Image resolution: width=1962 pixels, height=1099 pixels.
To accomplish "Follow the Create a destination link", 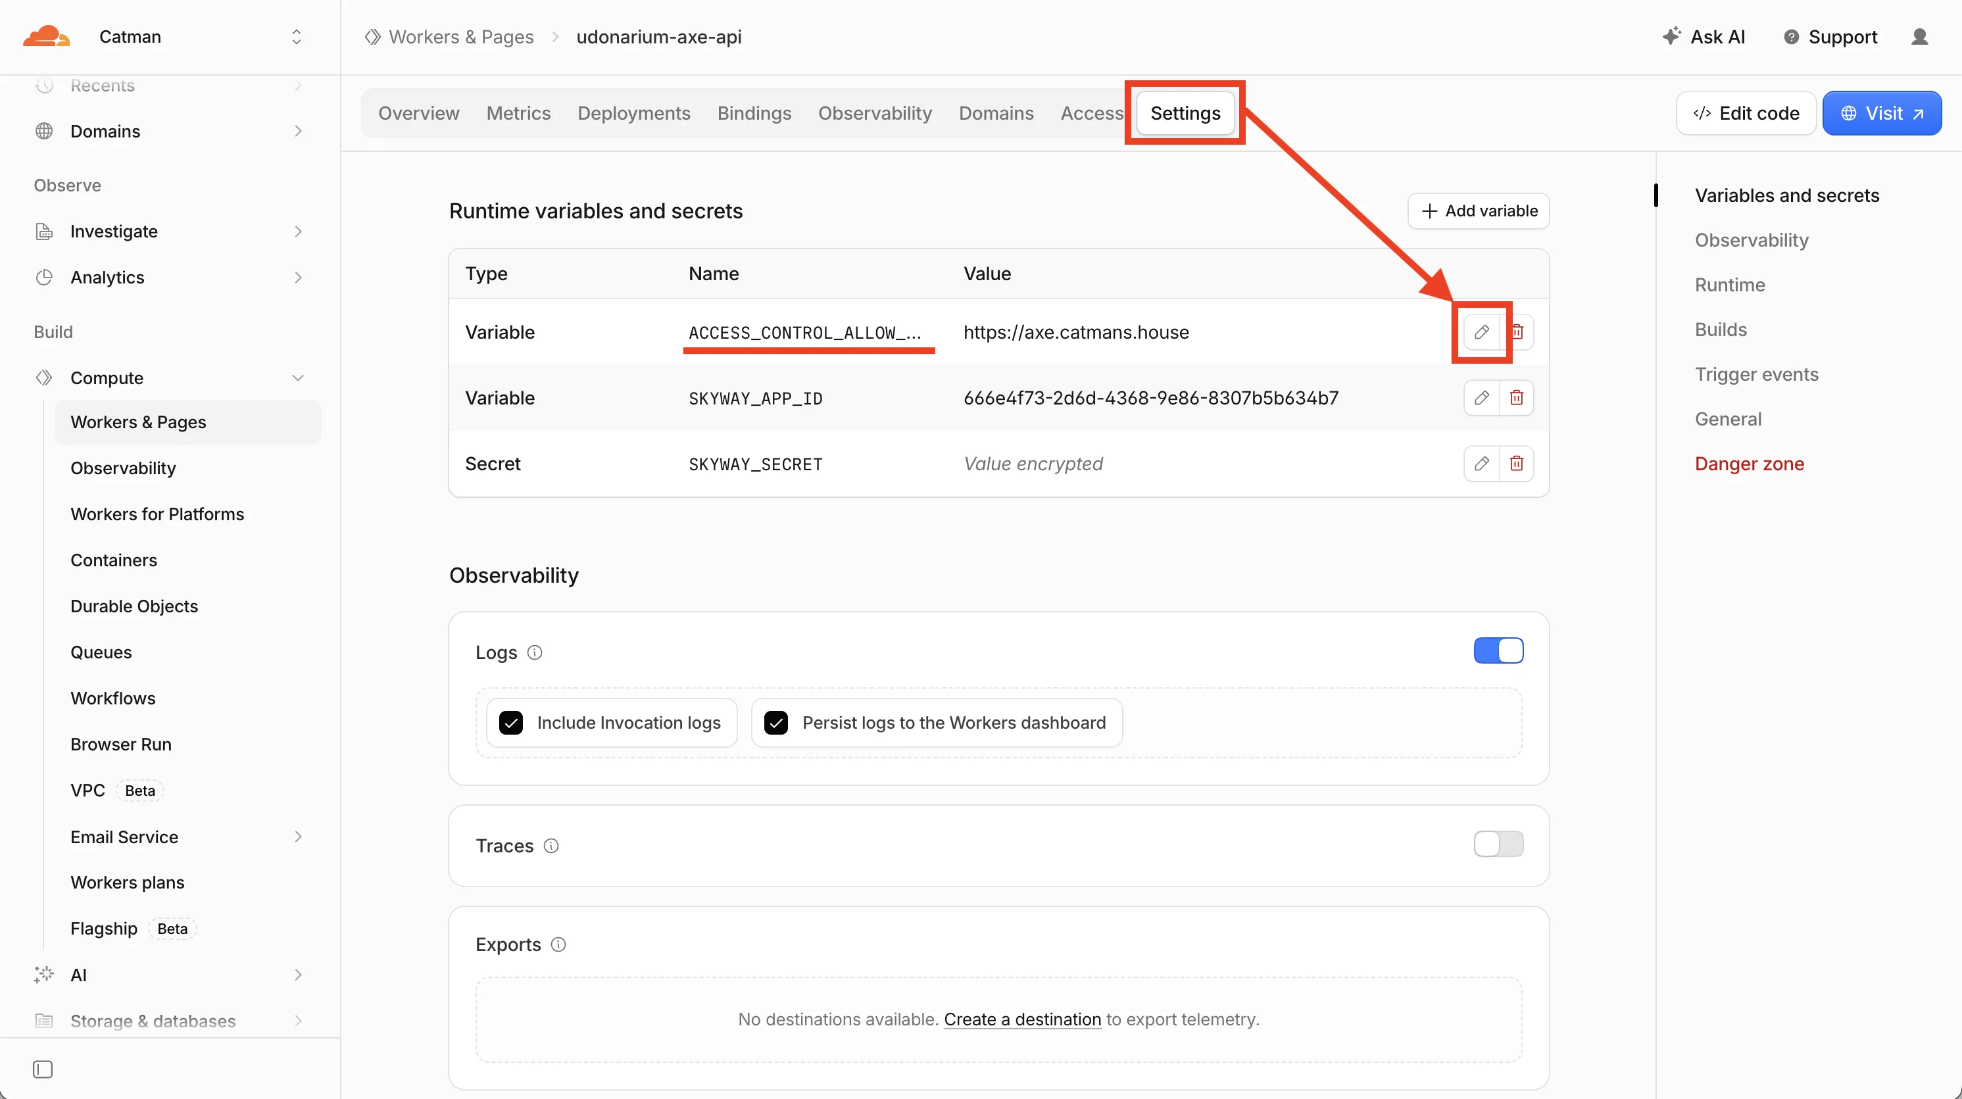I will [1022, 1020].
